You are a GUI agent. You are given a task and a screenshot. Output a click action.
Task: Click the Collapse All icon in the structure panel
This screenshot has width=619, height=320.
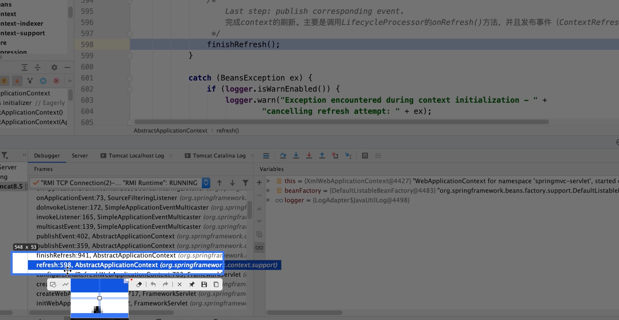(38, 67)
